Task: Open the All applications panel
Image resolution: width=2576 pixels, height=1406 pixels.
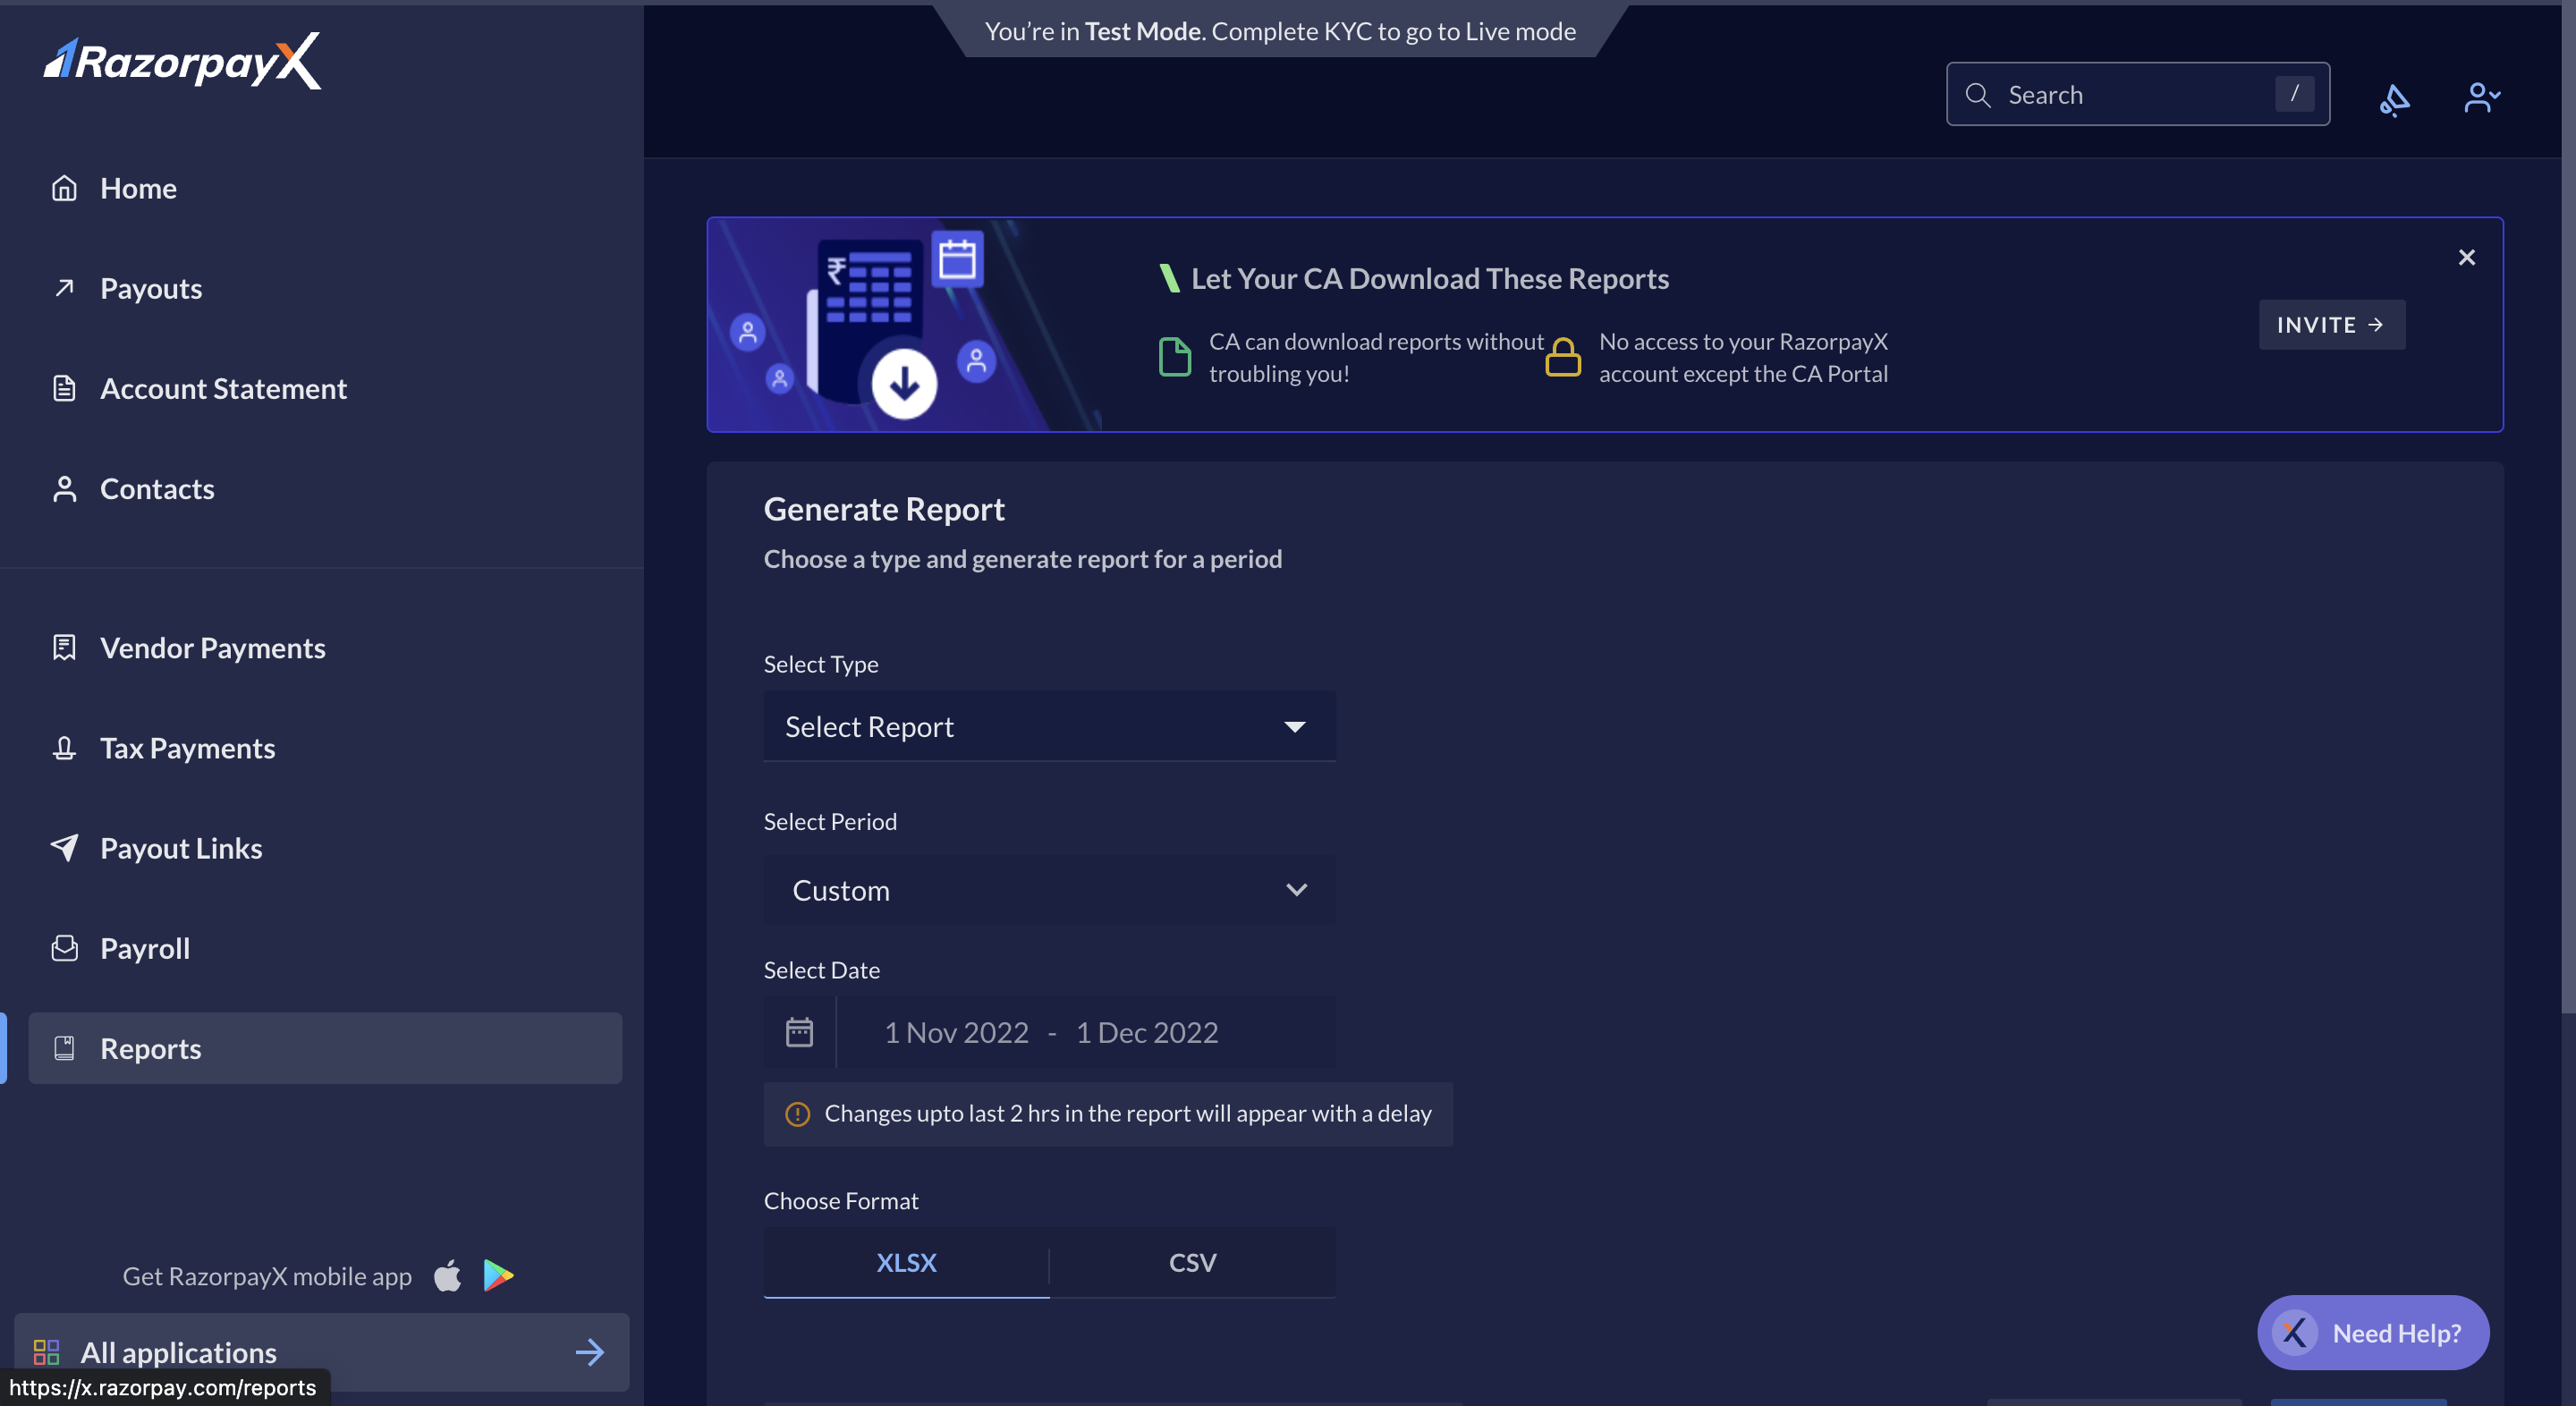Action: tap(178, 1351)
